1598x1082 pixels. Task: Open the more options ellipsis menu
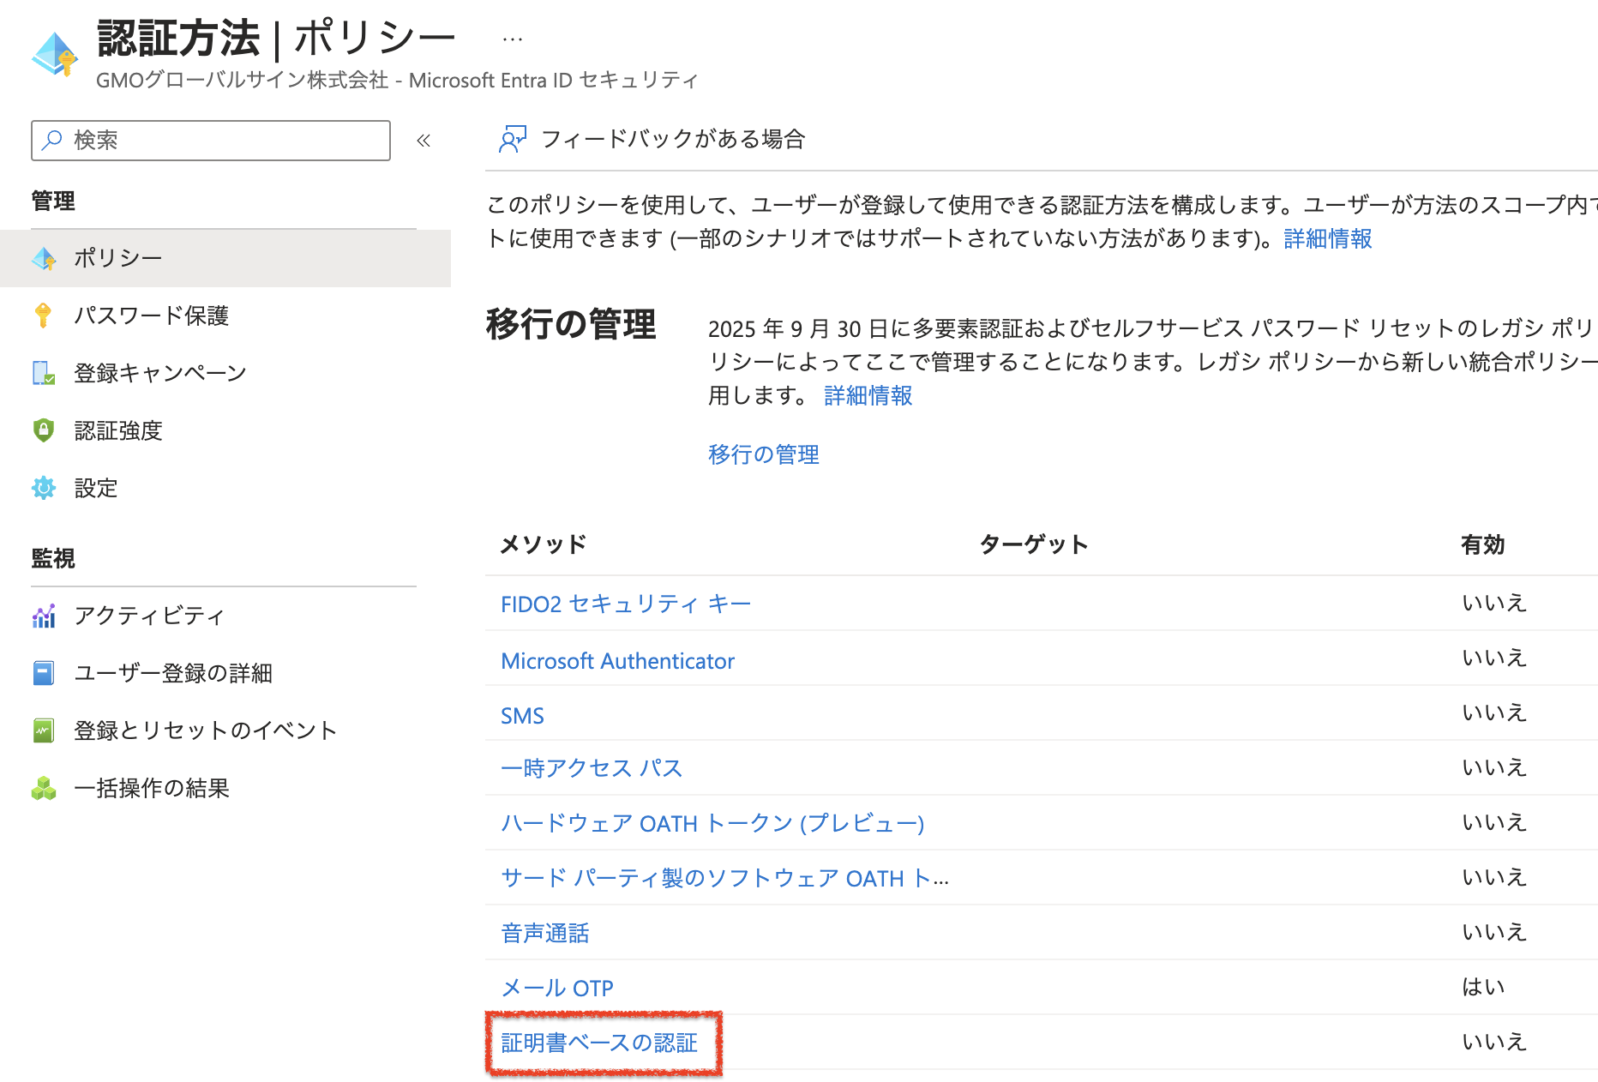tap(512, 39)
